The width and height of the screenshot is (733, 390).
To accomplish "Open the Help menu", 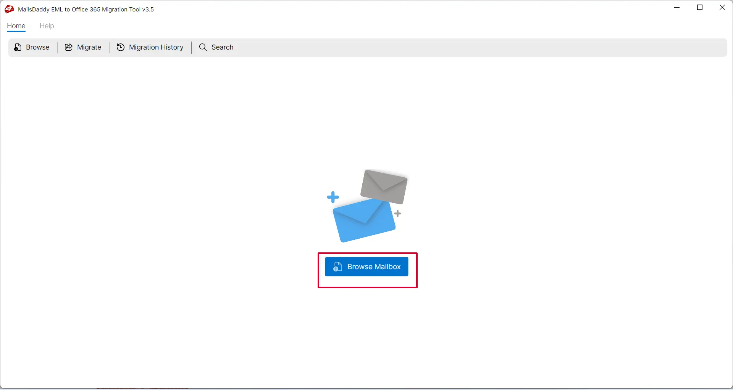I will click(x=47, y=26).
